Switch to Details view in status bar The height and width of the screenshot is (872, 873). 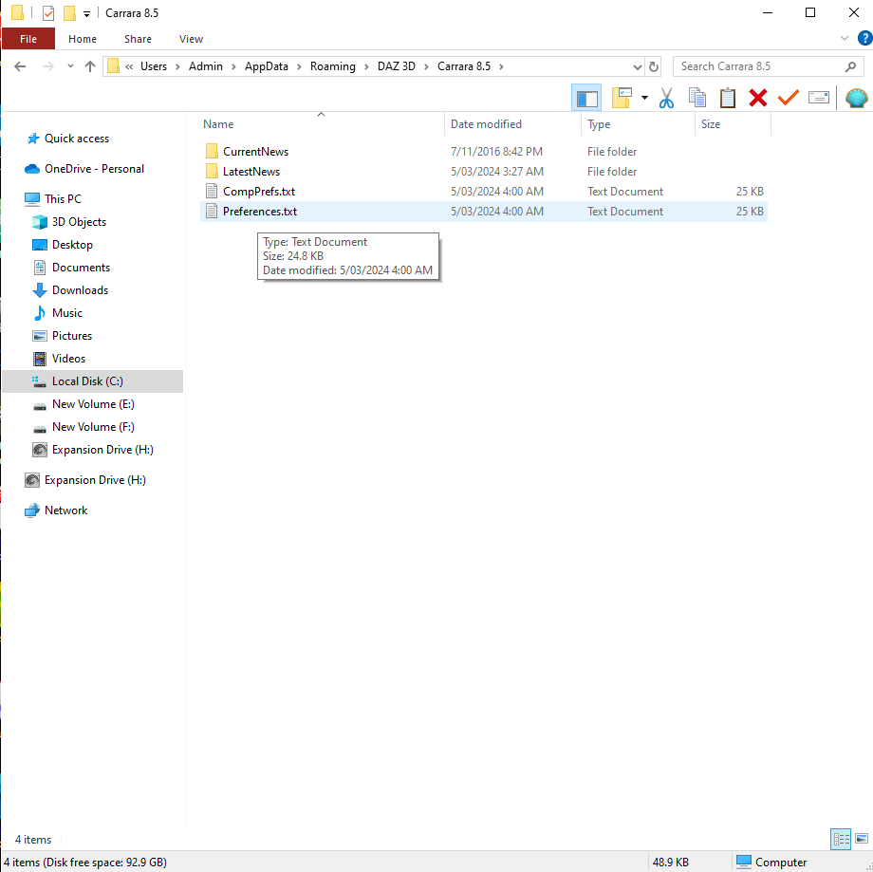[x=840, y=839]
